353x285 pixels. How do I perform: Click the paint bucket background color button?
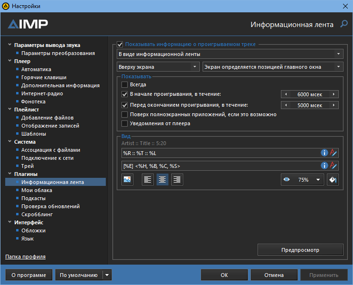[x=333, y=180]
